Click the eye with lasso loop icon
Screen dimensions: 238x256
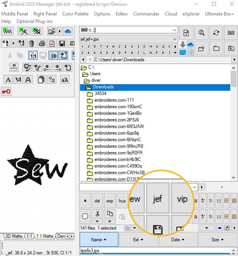(67, 67)
